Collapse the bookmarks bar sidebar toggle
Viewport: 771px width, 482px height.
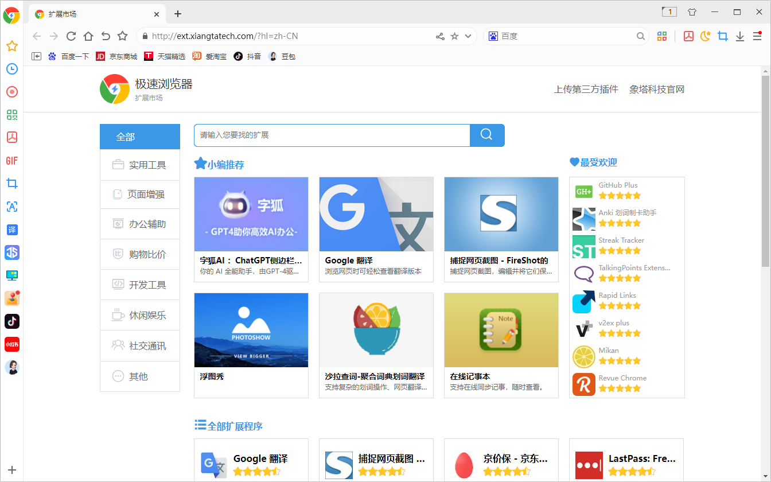[37, 56]
